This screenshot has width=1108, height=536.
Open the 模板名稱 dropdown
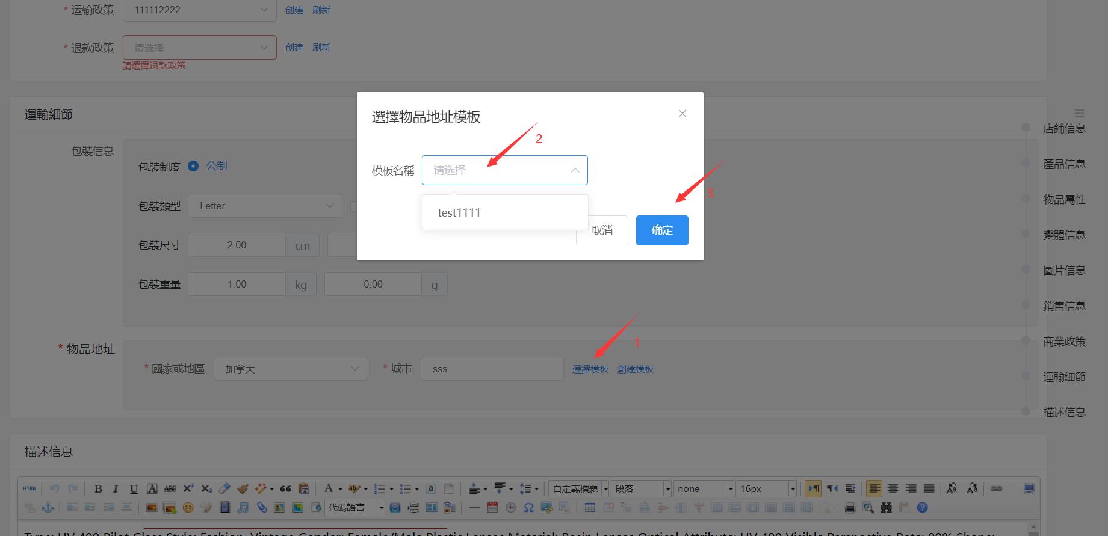504,170
